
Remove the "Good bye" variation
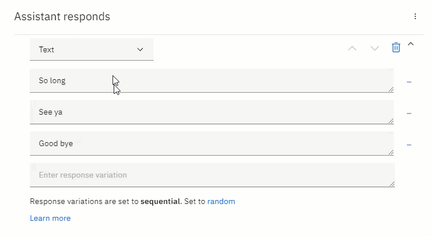409,145
